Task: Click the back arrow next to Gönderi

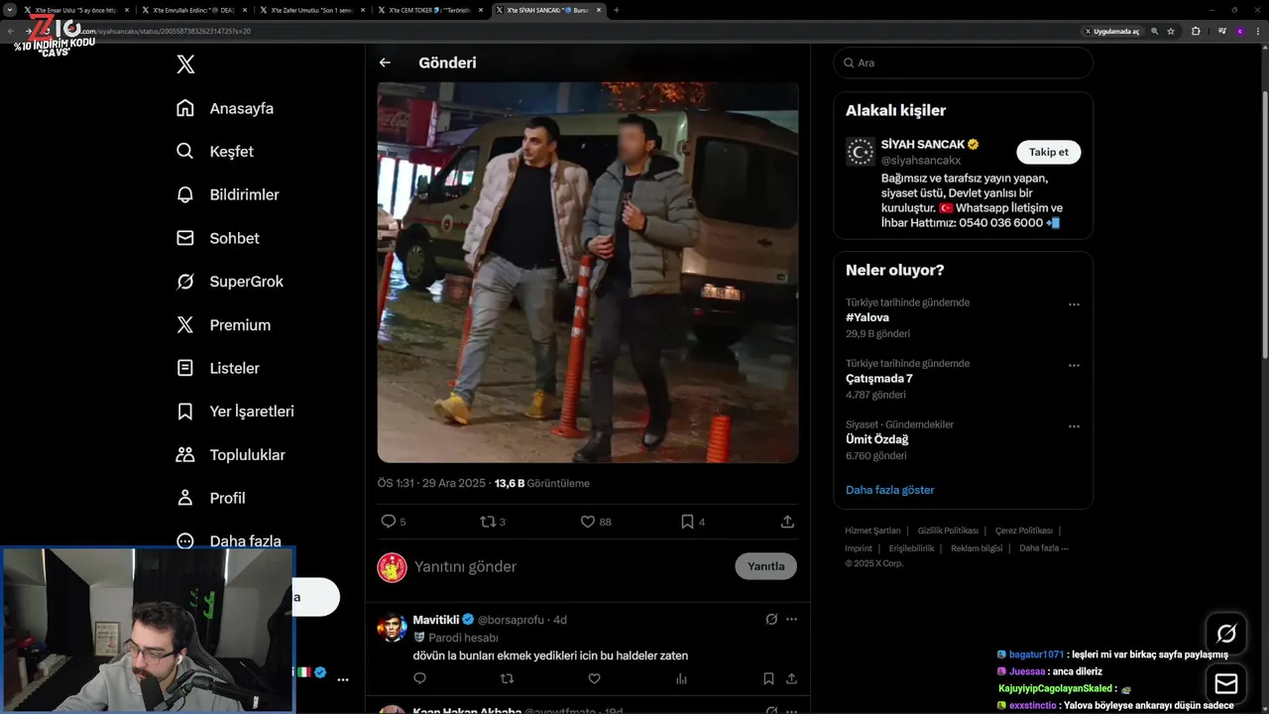Action: [x=385, y=62]
